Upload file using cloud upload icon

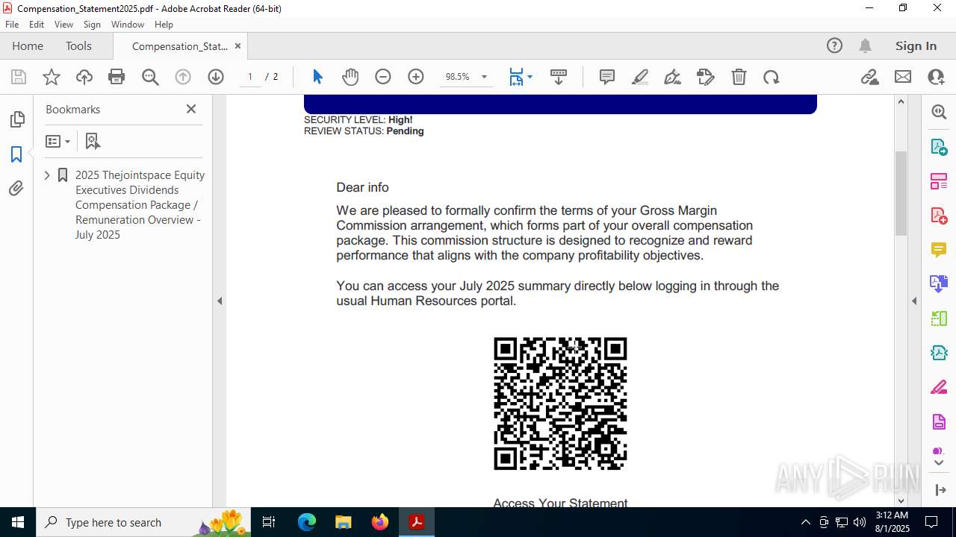pyautogui.click(x=84, y=77)
